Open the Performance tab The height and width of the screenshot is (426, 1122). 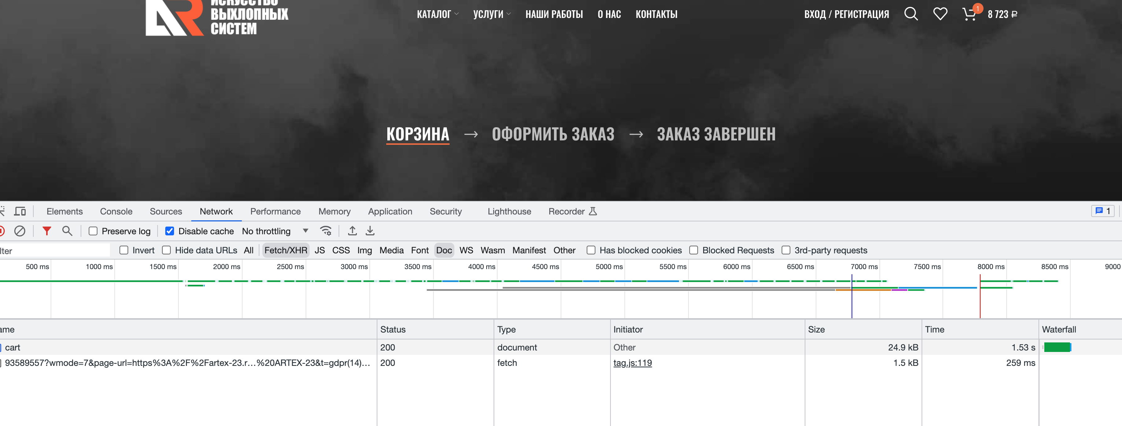tap(275, 211)
